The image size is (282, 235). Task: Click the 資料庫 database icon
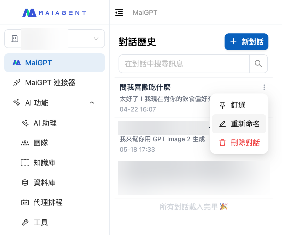pyautogui.click(x=25, y=183)
